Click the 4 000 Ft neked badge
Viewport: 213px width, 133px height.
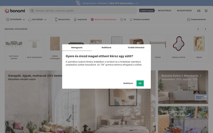coord(147,11)
